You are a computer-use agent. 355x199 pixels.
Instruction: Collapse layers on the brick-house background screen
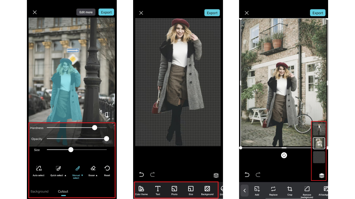point(322,175)
